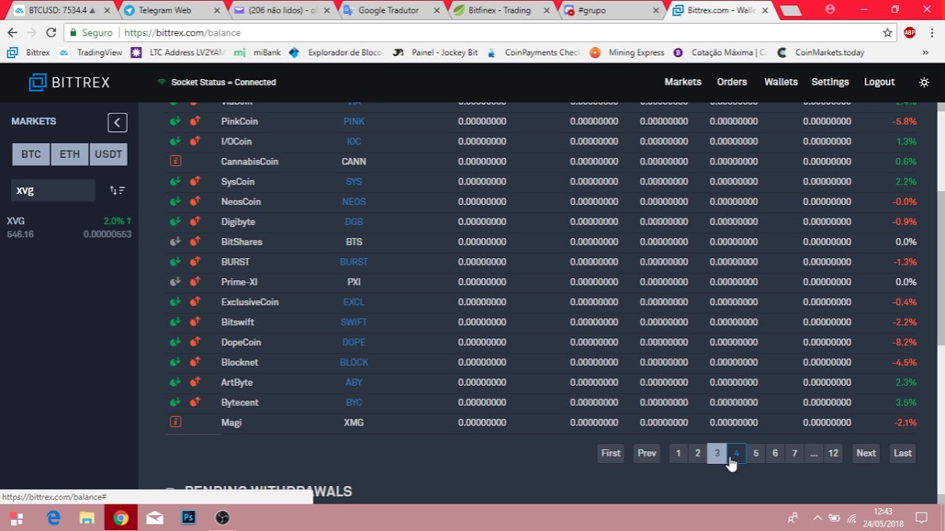Open File Explorer from the taskbar
945x531 pixels.
86,518
